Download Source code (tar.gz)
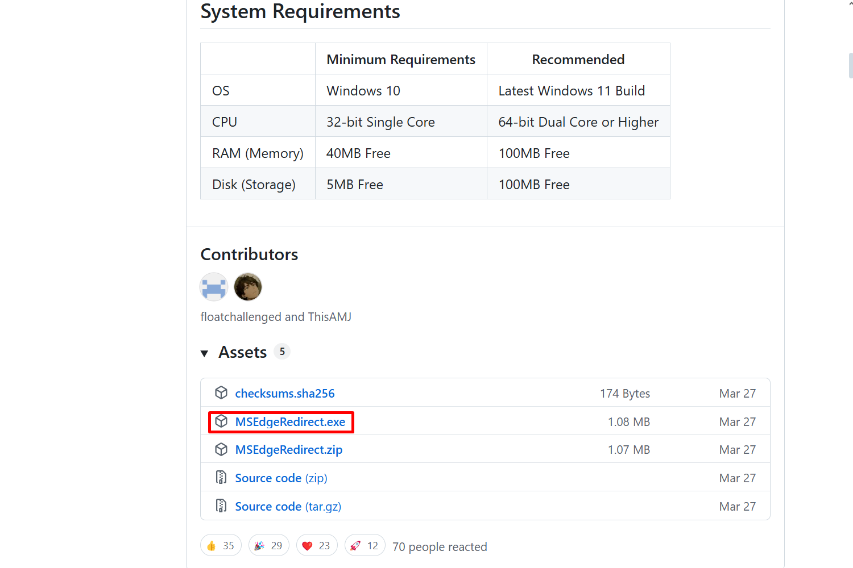The width and height of the screenshot is (853, 568). click(288, 507)
